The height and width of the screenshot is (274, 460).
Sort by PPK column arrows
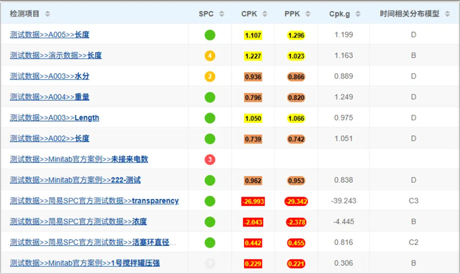point(308,14)
